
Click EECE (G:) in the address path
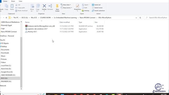(25, 18)
